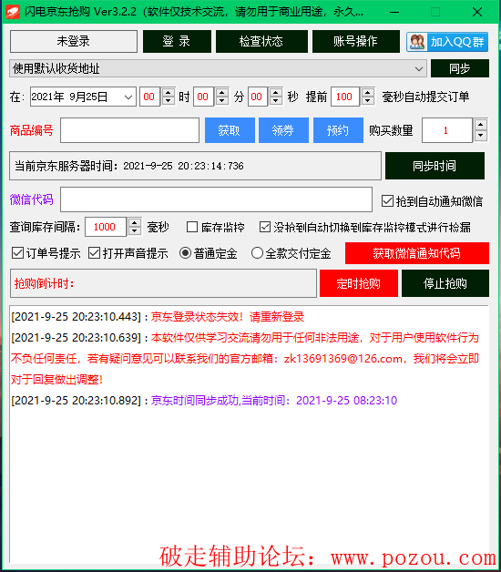Enable the 库存监控 checkbox
This screenshot has height=572, width=501.
[x=192, y=228]
